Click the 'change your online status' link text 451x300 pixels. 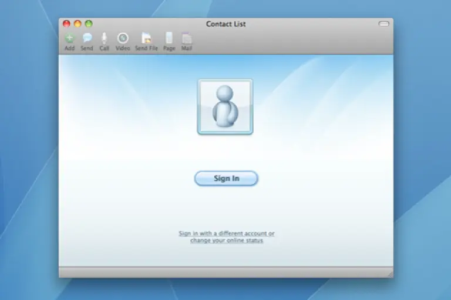226,241
